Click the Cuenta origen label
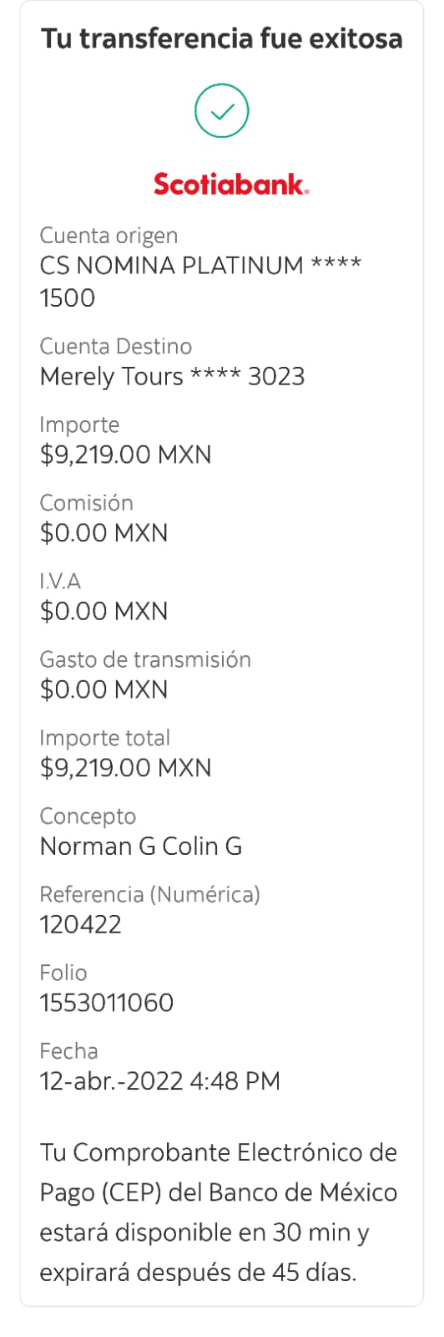This screenshot has width=444, height=1337. [x=108, y=236]
